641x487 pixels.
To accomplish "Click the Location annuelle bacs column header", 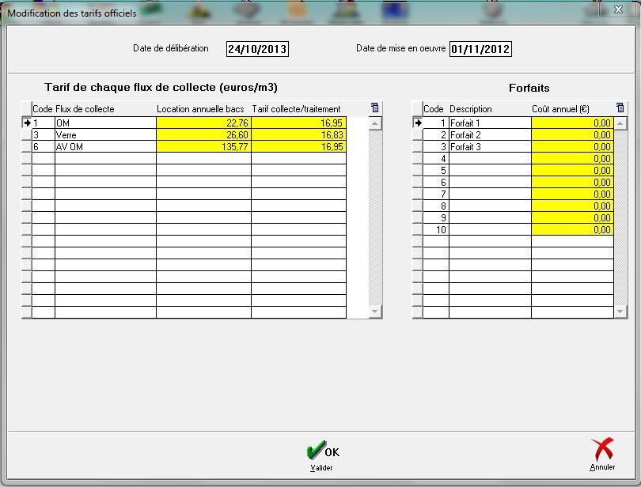I will point(203,109).
